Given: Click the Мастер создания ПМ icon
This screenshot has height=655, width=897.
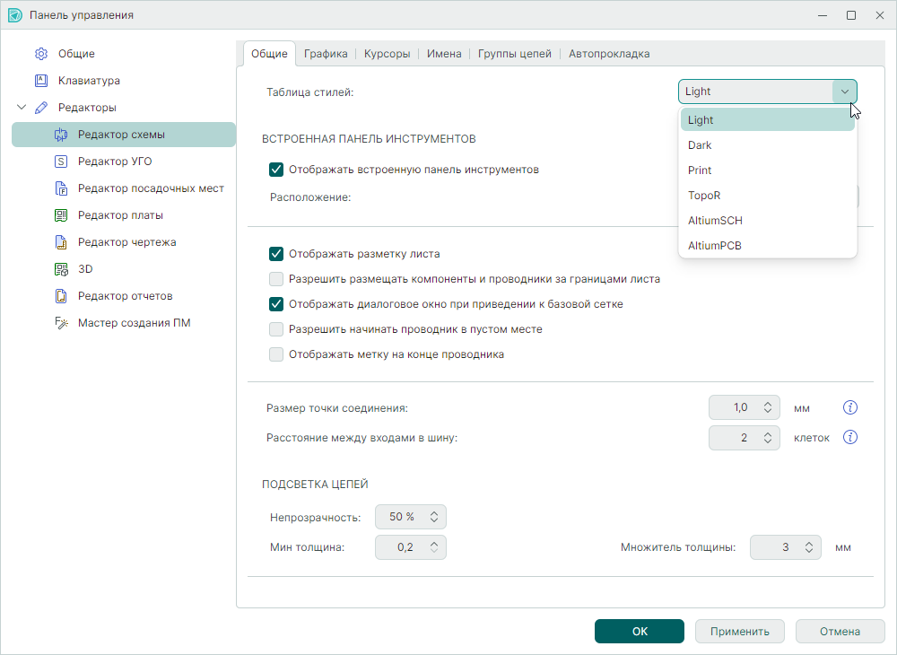Looking at the screenshot, I should tap(61, 323).
